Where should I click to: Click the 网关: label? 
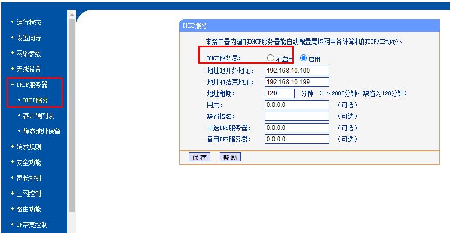214,105
